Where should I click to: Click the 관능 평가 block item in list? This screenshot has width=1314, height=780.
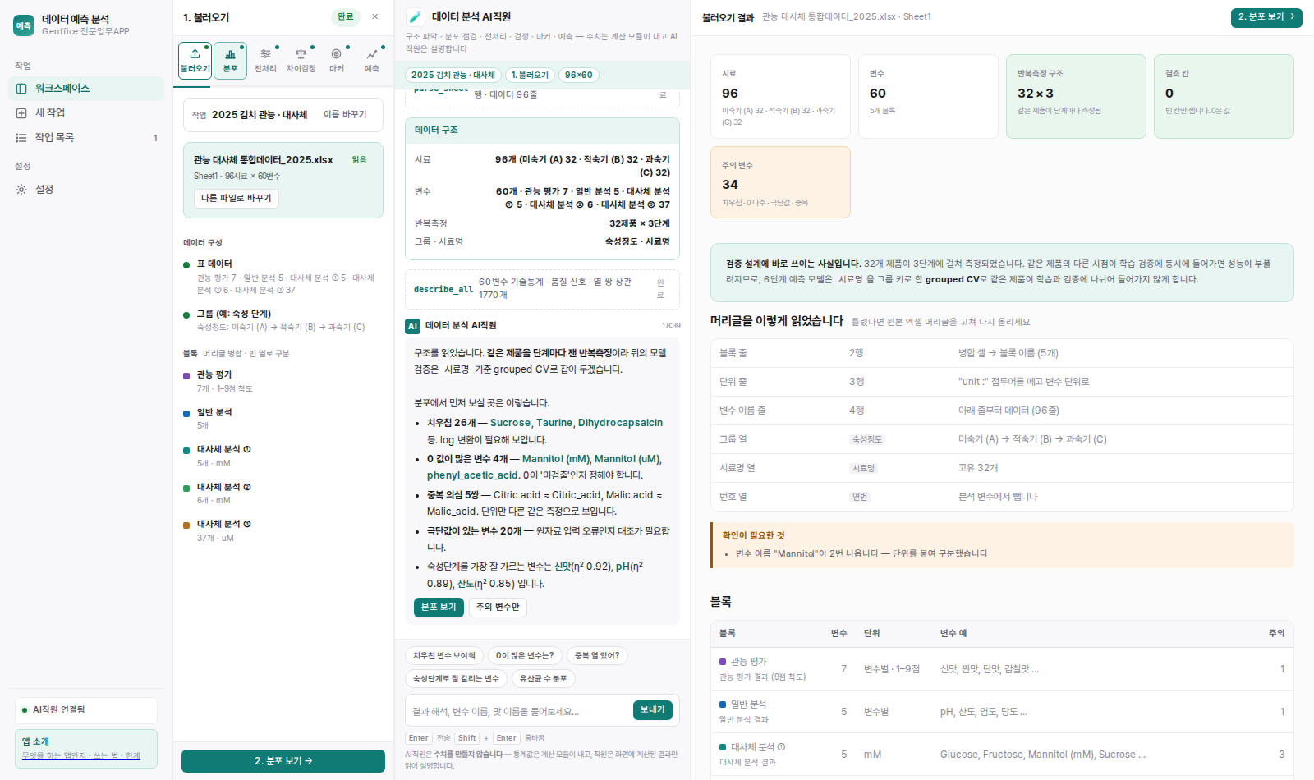[282, 381]
